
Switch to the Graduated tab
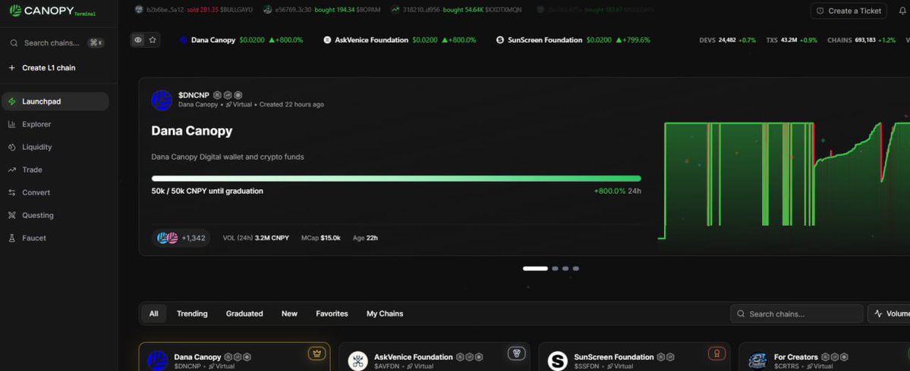(x=244, y=313)
